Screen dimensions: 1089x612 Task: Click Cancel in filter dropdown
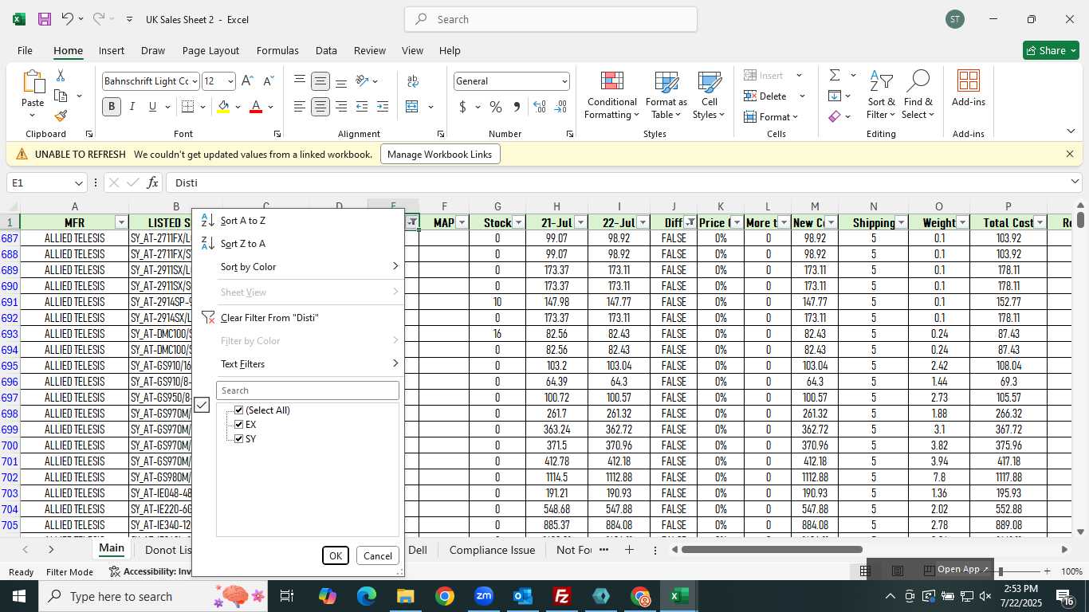[x=377, y=556]
